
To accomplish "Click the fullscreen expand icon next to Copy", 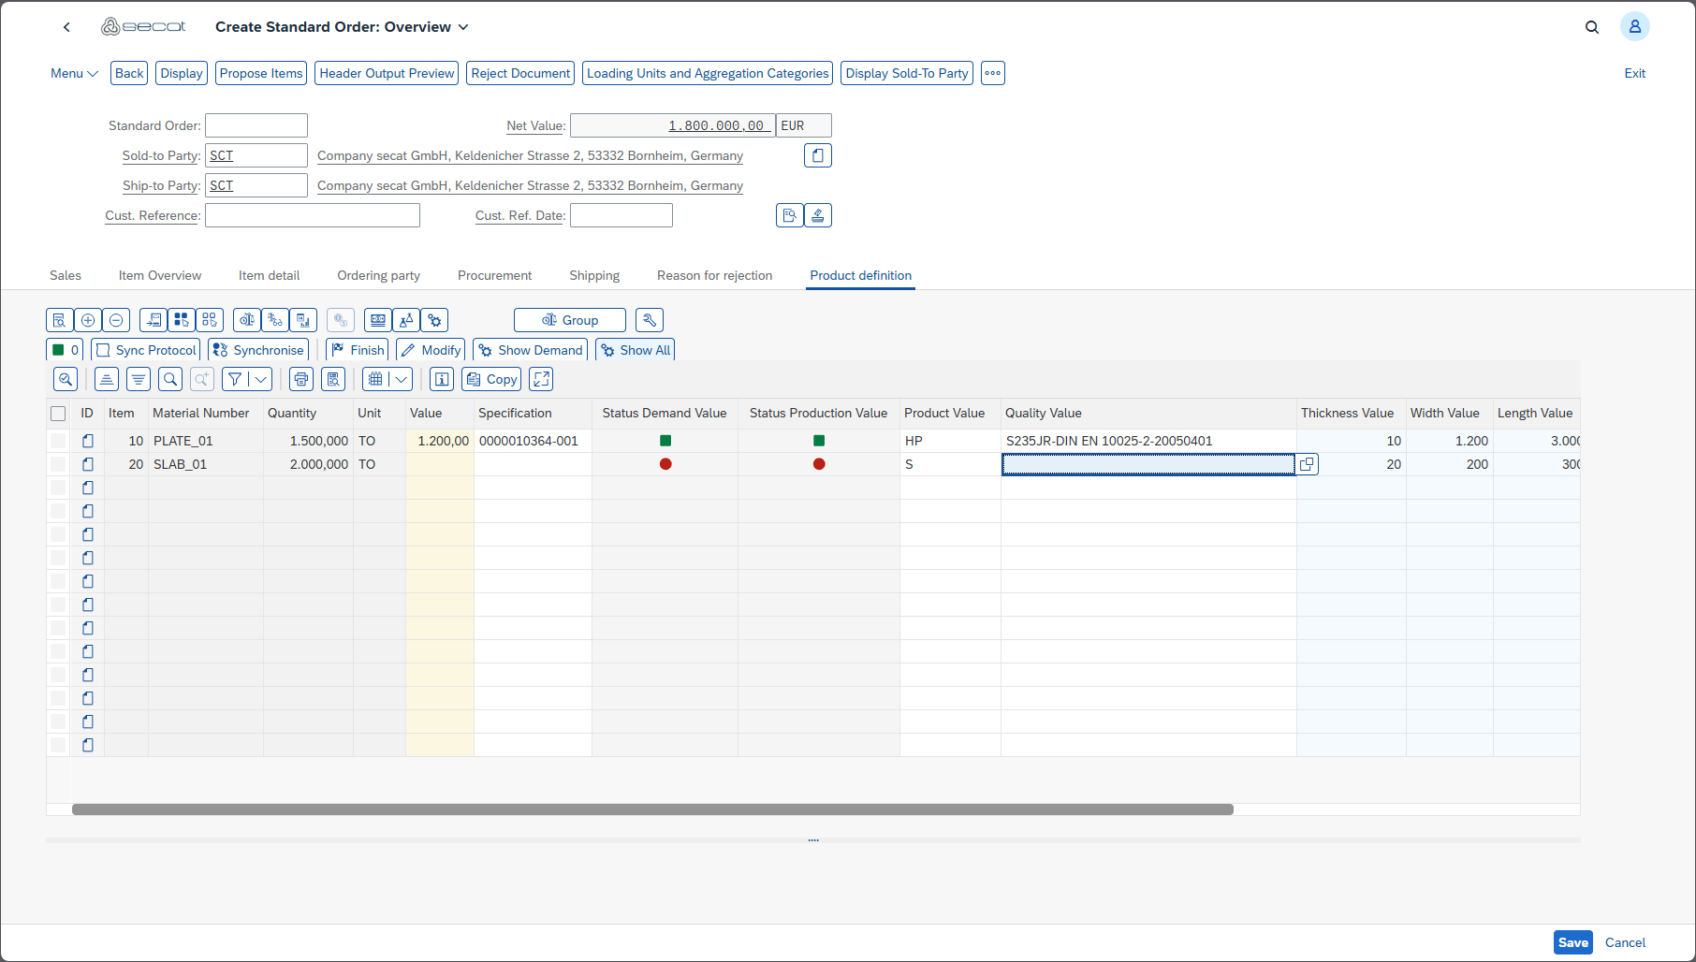I will (x=541, y=379).
